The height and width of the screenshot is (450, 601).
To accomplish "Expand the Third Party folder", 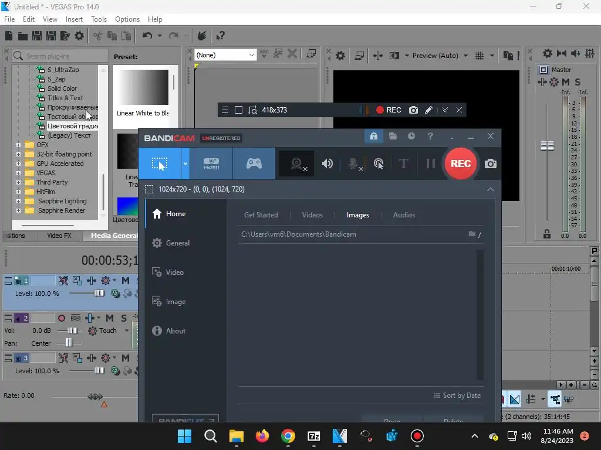I will click(x=18, y=183).
